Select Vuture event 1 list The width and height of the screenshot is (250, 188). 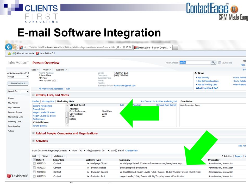click(x=40, y=126)
